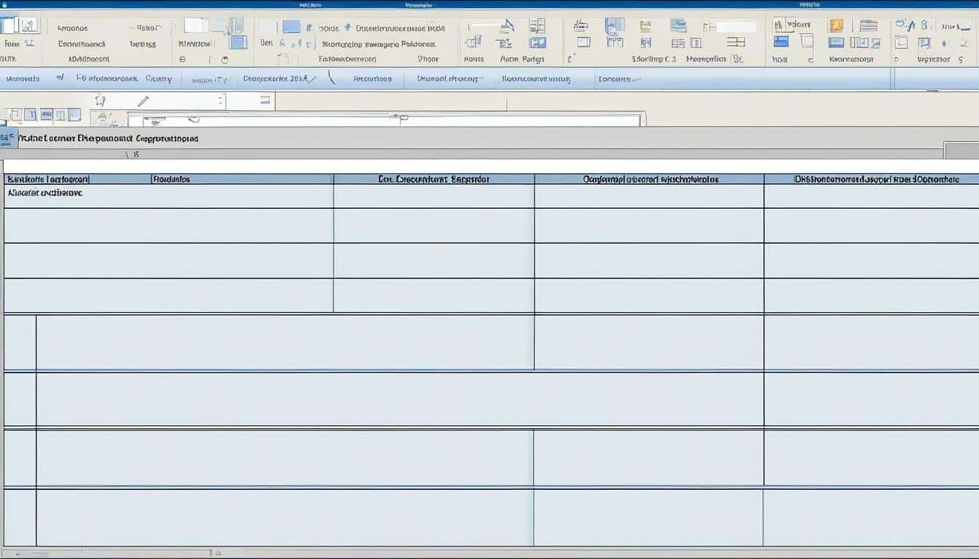979x559 pixels.
Task: Click the split-table icon right of the ribbon input box
Action: [x=736, y=43]
